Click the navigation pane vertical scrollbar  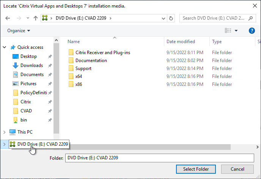[56, 88]
